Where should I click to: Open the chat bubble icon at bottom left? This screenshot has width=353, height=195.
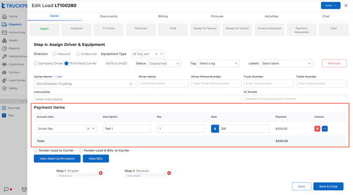(6, 189)
